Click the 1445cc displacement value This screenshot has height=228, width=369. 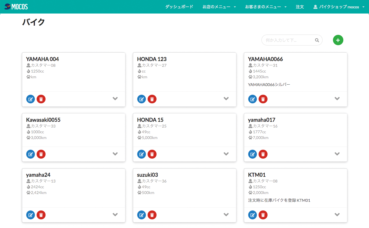259,71
